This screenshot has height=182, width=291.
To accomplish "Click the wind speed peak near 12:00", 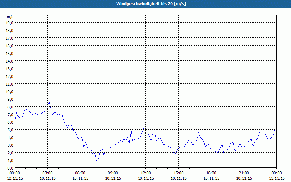I will (x=145, y=128).
